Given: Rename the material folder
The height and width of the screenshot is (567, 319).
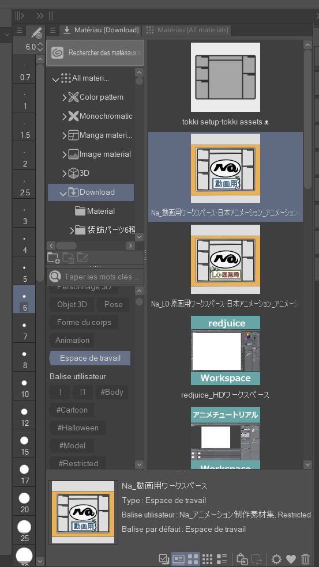Looking at the screenshot, I should click(x=83, y=258).
